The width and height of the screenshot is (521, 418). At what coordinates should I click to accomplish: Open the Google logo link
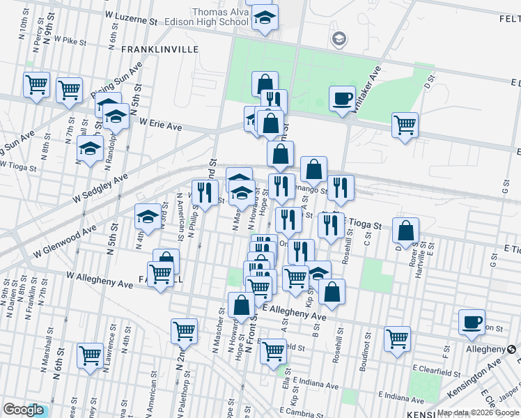[23, 410]
